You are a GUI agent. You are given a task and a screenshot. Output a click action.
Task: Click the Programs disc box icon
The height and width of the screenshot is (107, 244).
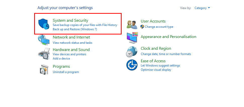[x=43, y=69]
